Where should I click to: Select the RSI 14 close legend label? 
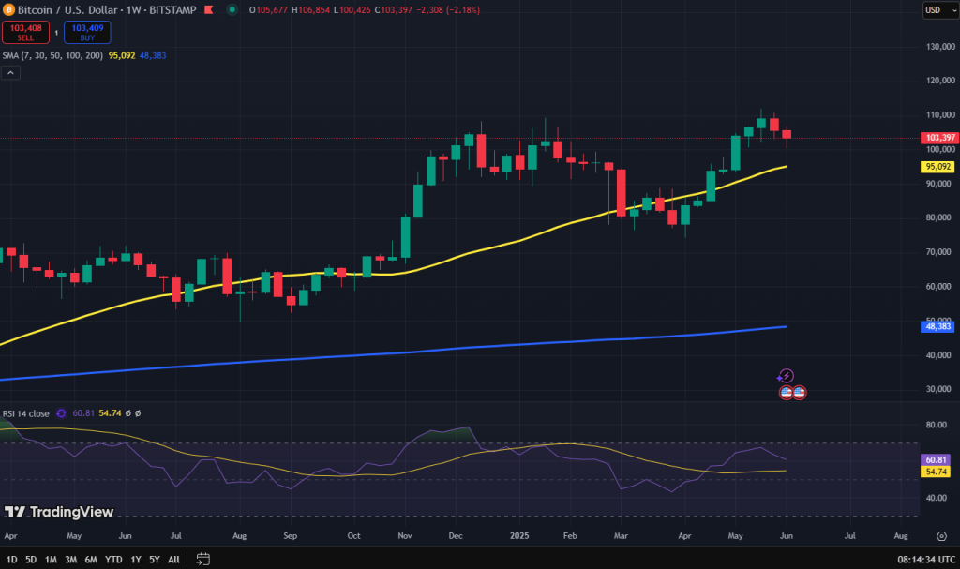[x=26, y=413]
